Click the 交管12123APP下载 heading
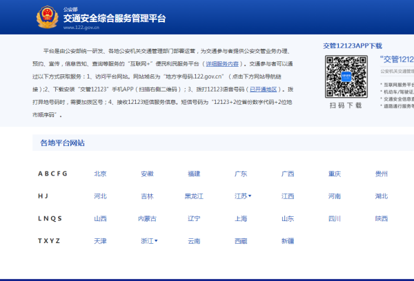Screen dimensions: 414x281 coord(353,46)
